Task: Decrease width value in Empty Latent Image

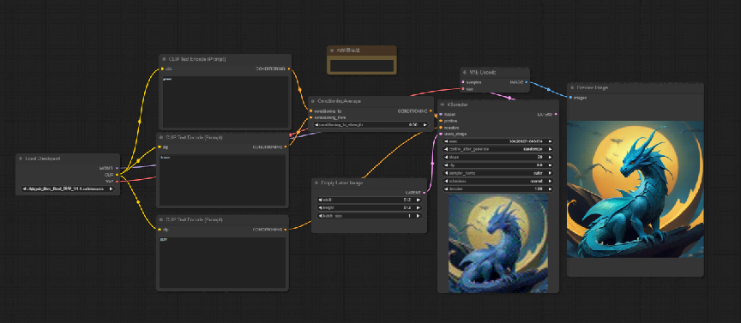Action: pos(320,200)
